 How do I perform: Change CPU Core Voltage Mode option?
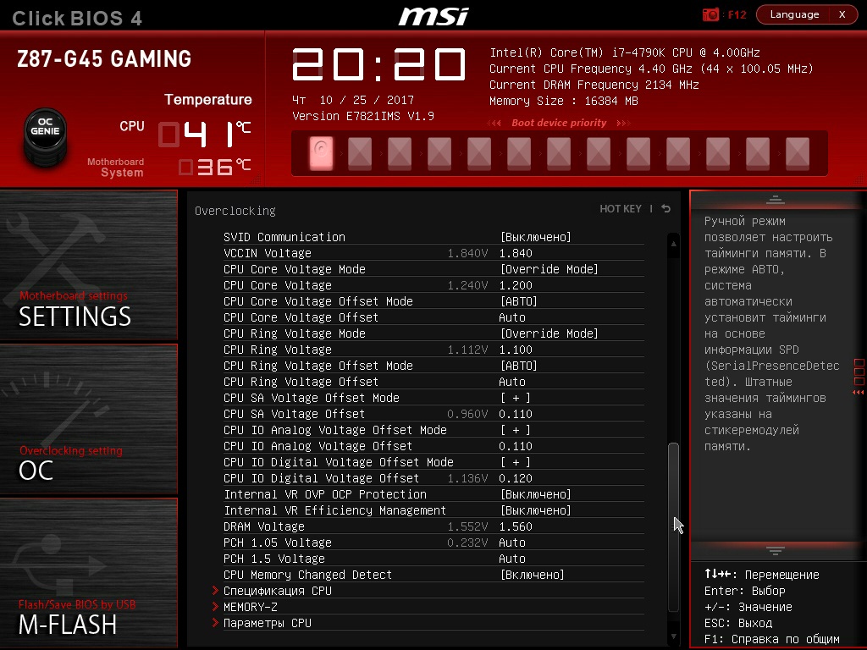549,269
